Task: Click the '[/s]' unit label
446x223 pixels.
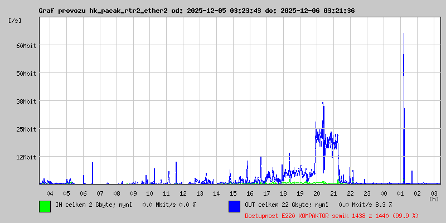Action: coord(15,21)
